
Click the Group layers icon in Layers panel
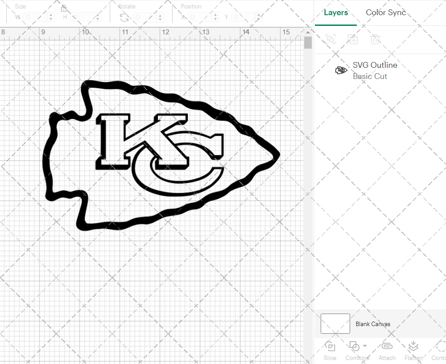click(330, 39)
